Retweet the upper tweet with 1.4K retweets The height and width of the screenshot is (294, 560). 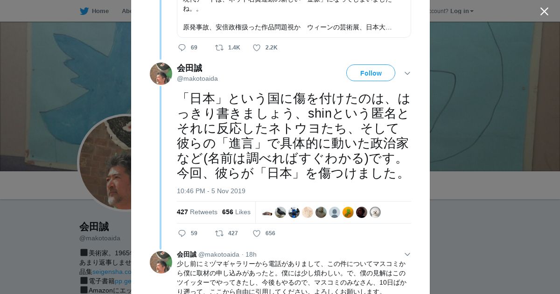tap(219, 48)
